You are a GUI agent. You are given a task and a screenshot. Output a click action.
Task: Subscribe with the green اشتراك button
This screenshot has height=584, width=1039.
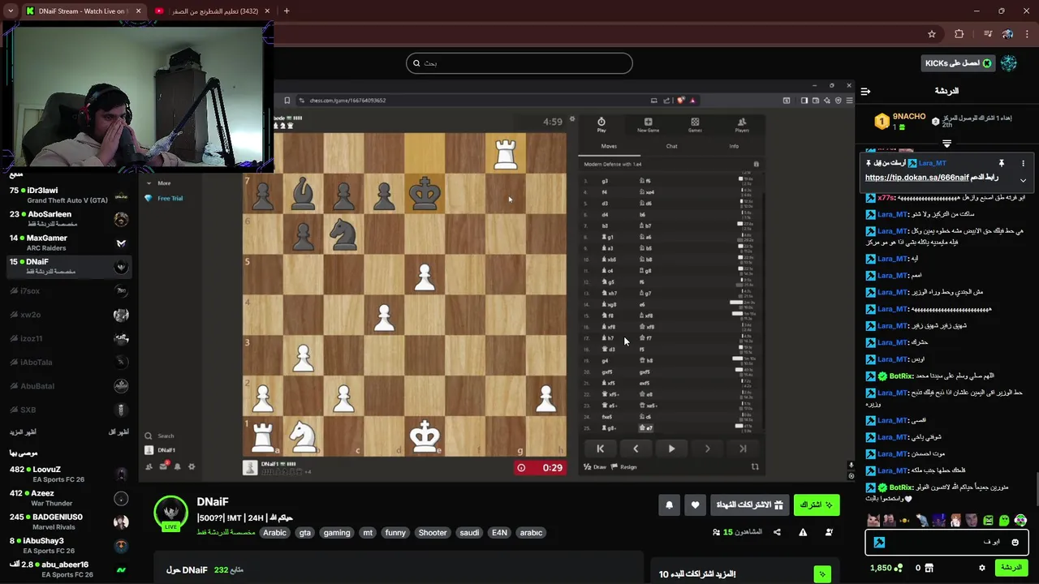(817, 505)
